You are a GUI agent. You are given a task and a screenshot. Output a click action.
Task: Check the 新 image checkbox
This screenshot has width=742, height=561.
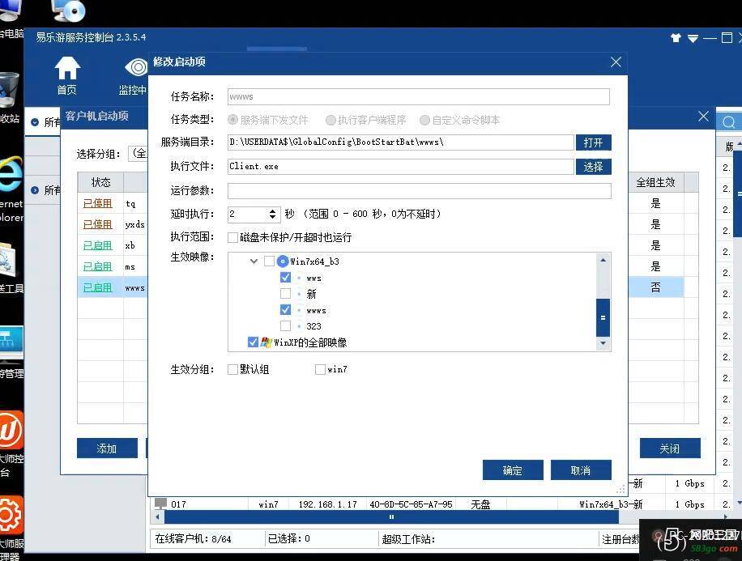pos(285,294)
